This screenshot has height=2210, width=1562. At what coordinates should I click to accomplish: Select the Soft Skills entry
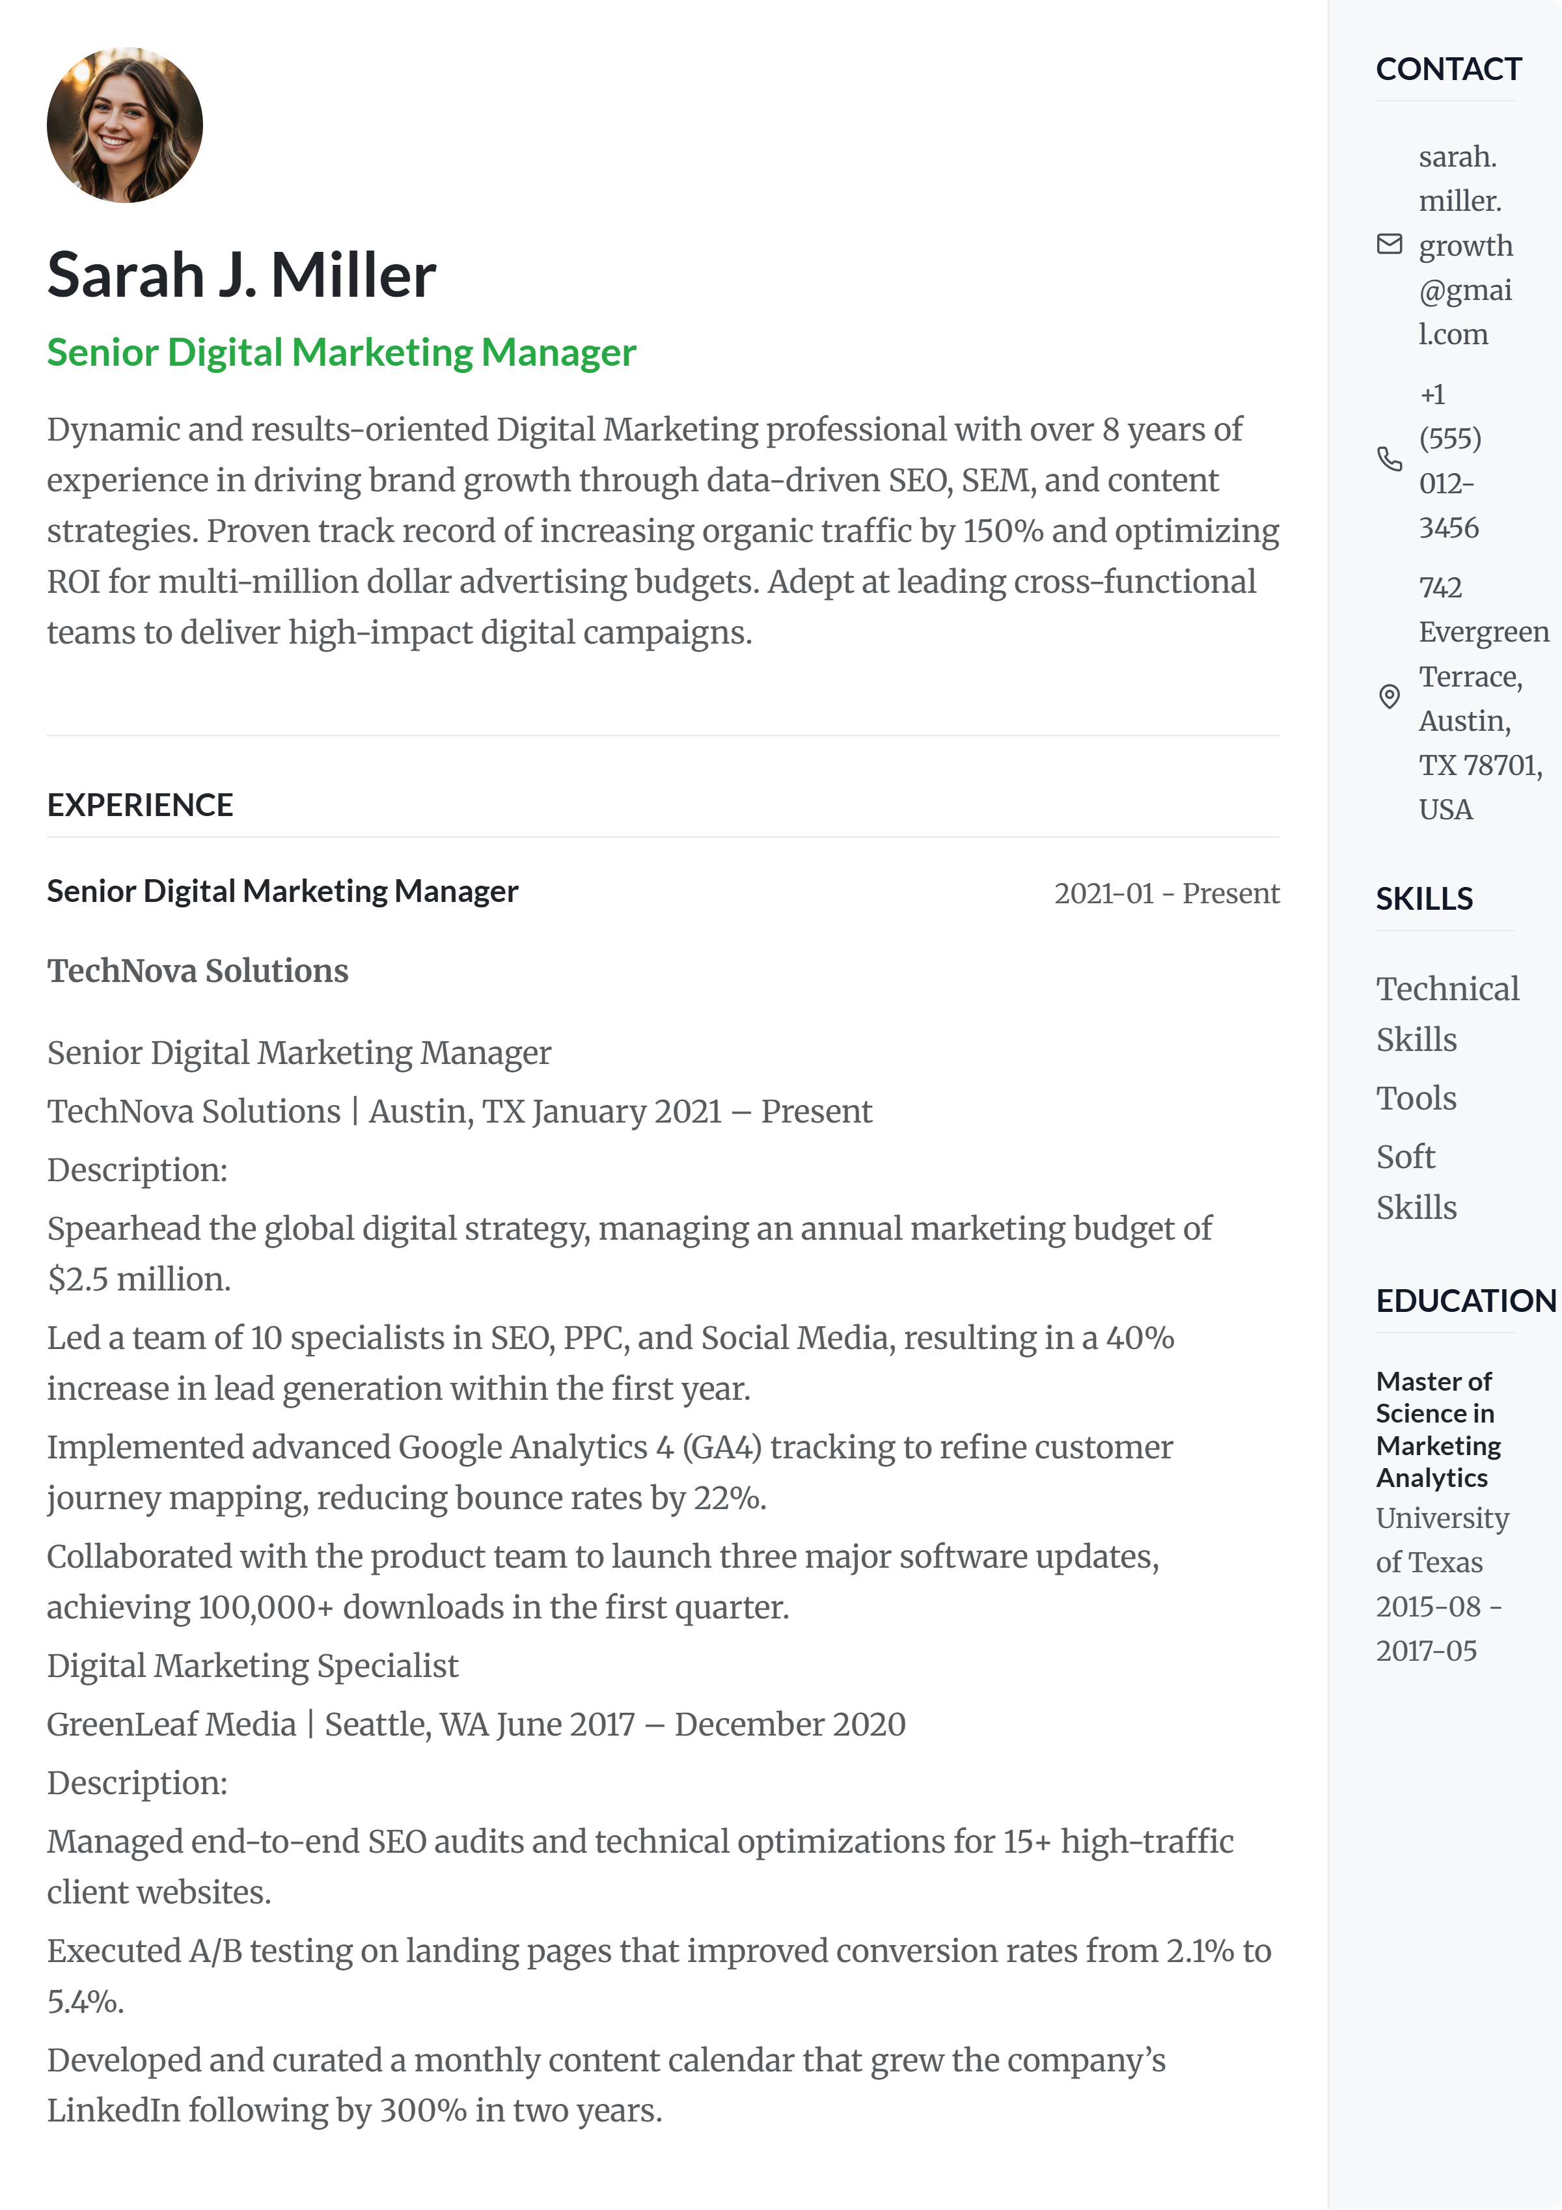point(1416,1181)
